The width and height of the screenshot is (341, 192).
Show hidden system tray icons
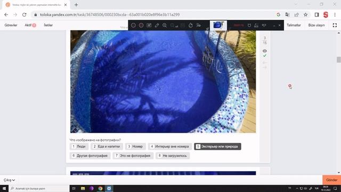pyautogui.click(x=297, y=188)
